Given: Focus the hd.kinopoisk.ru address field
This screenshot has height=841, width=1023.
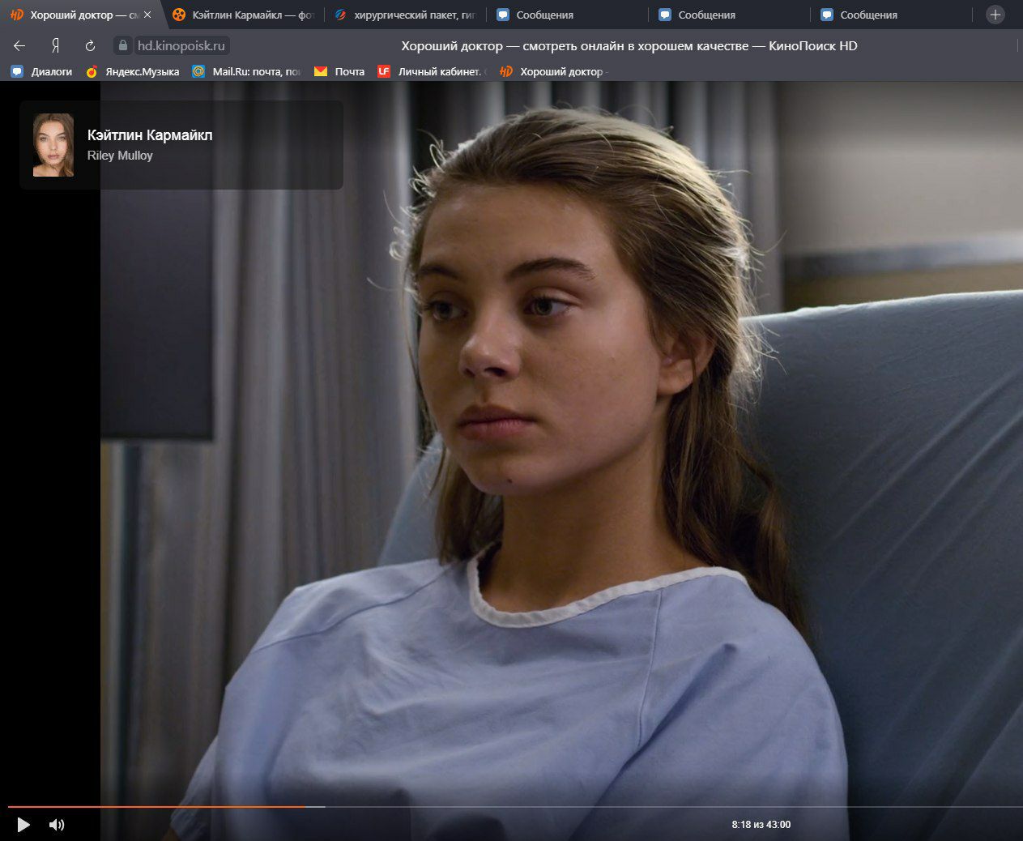Looking at the screenshot, I should (181, 45).
